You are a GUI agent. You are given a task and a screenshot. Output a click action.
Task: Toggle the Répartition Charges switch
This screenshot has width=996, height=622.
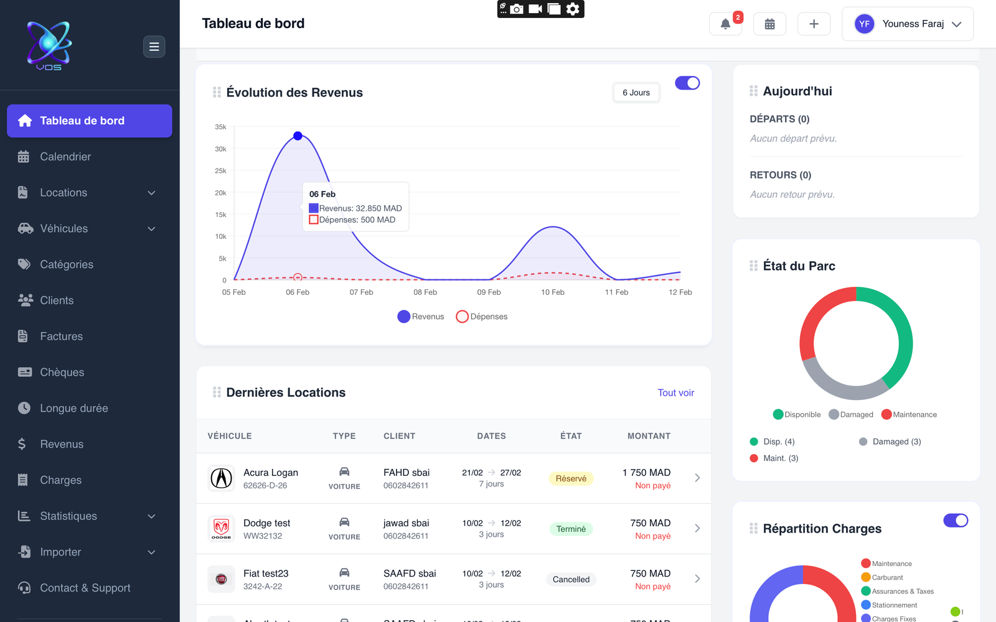(x=956, y=521)
